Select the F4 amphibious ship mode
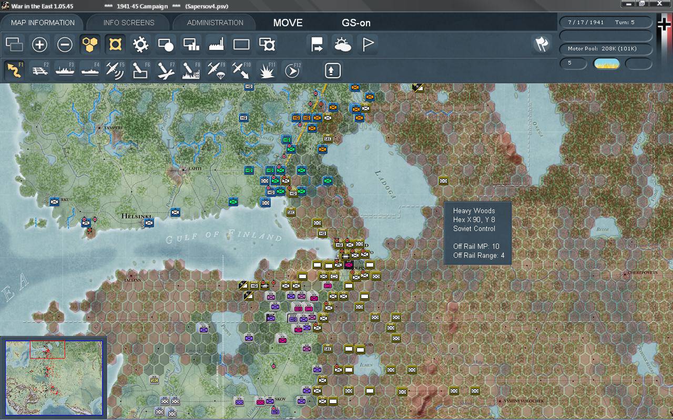Viewport: 673px width, 420px height. [x=90, y=70]
